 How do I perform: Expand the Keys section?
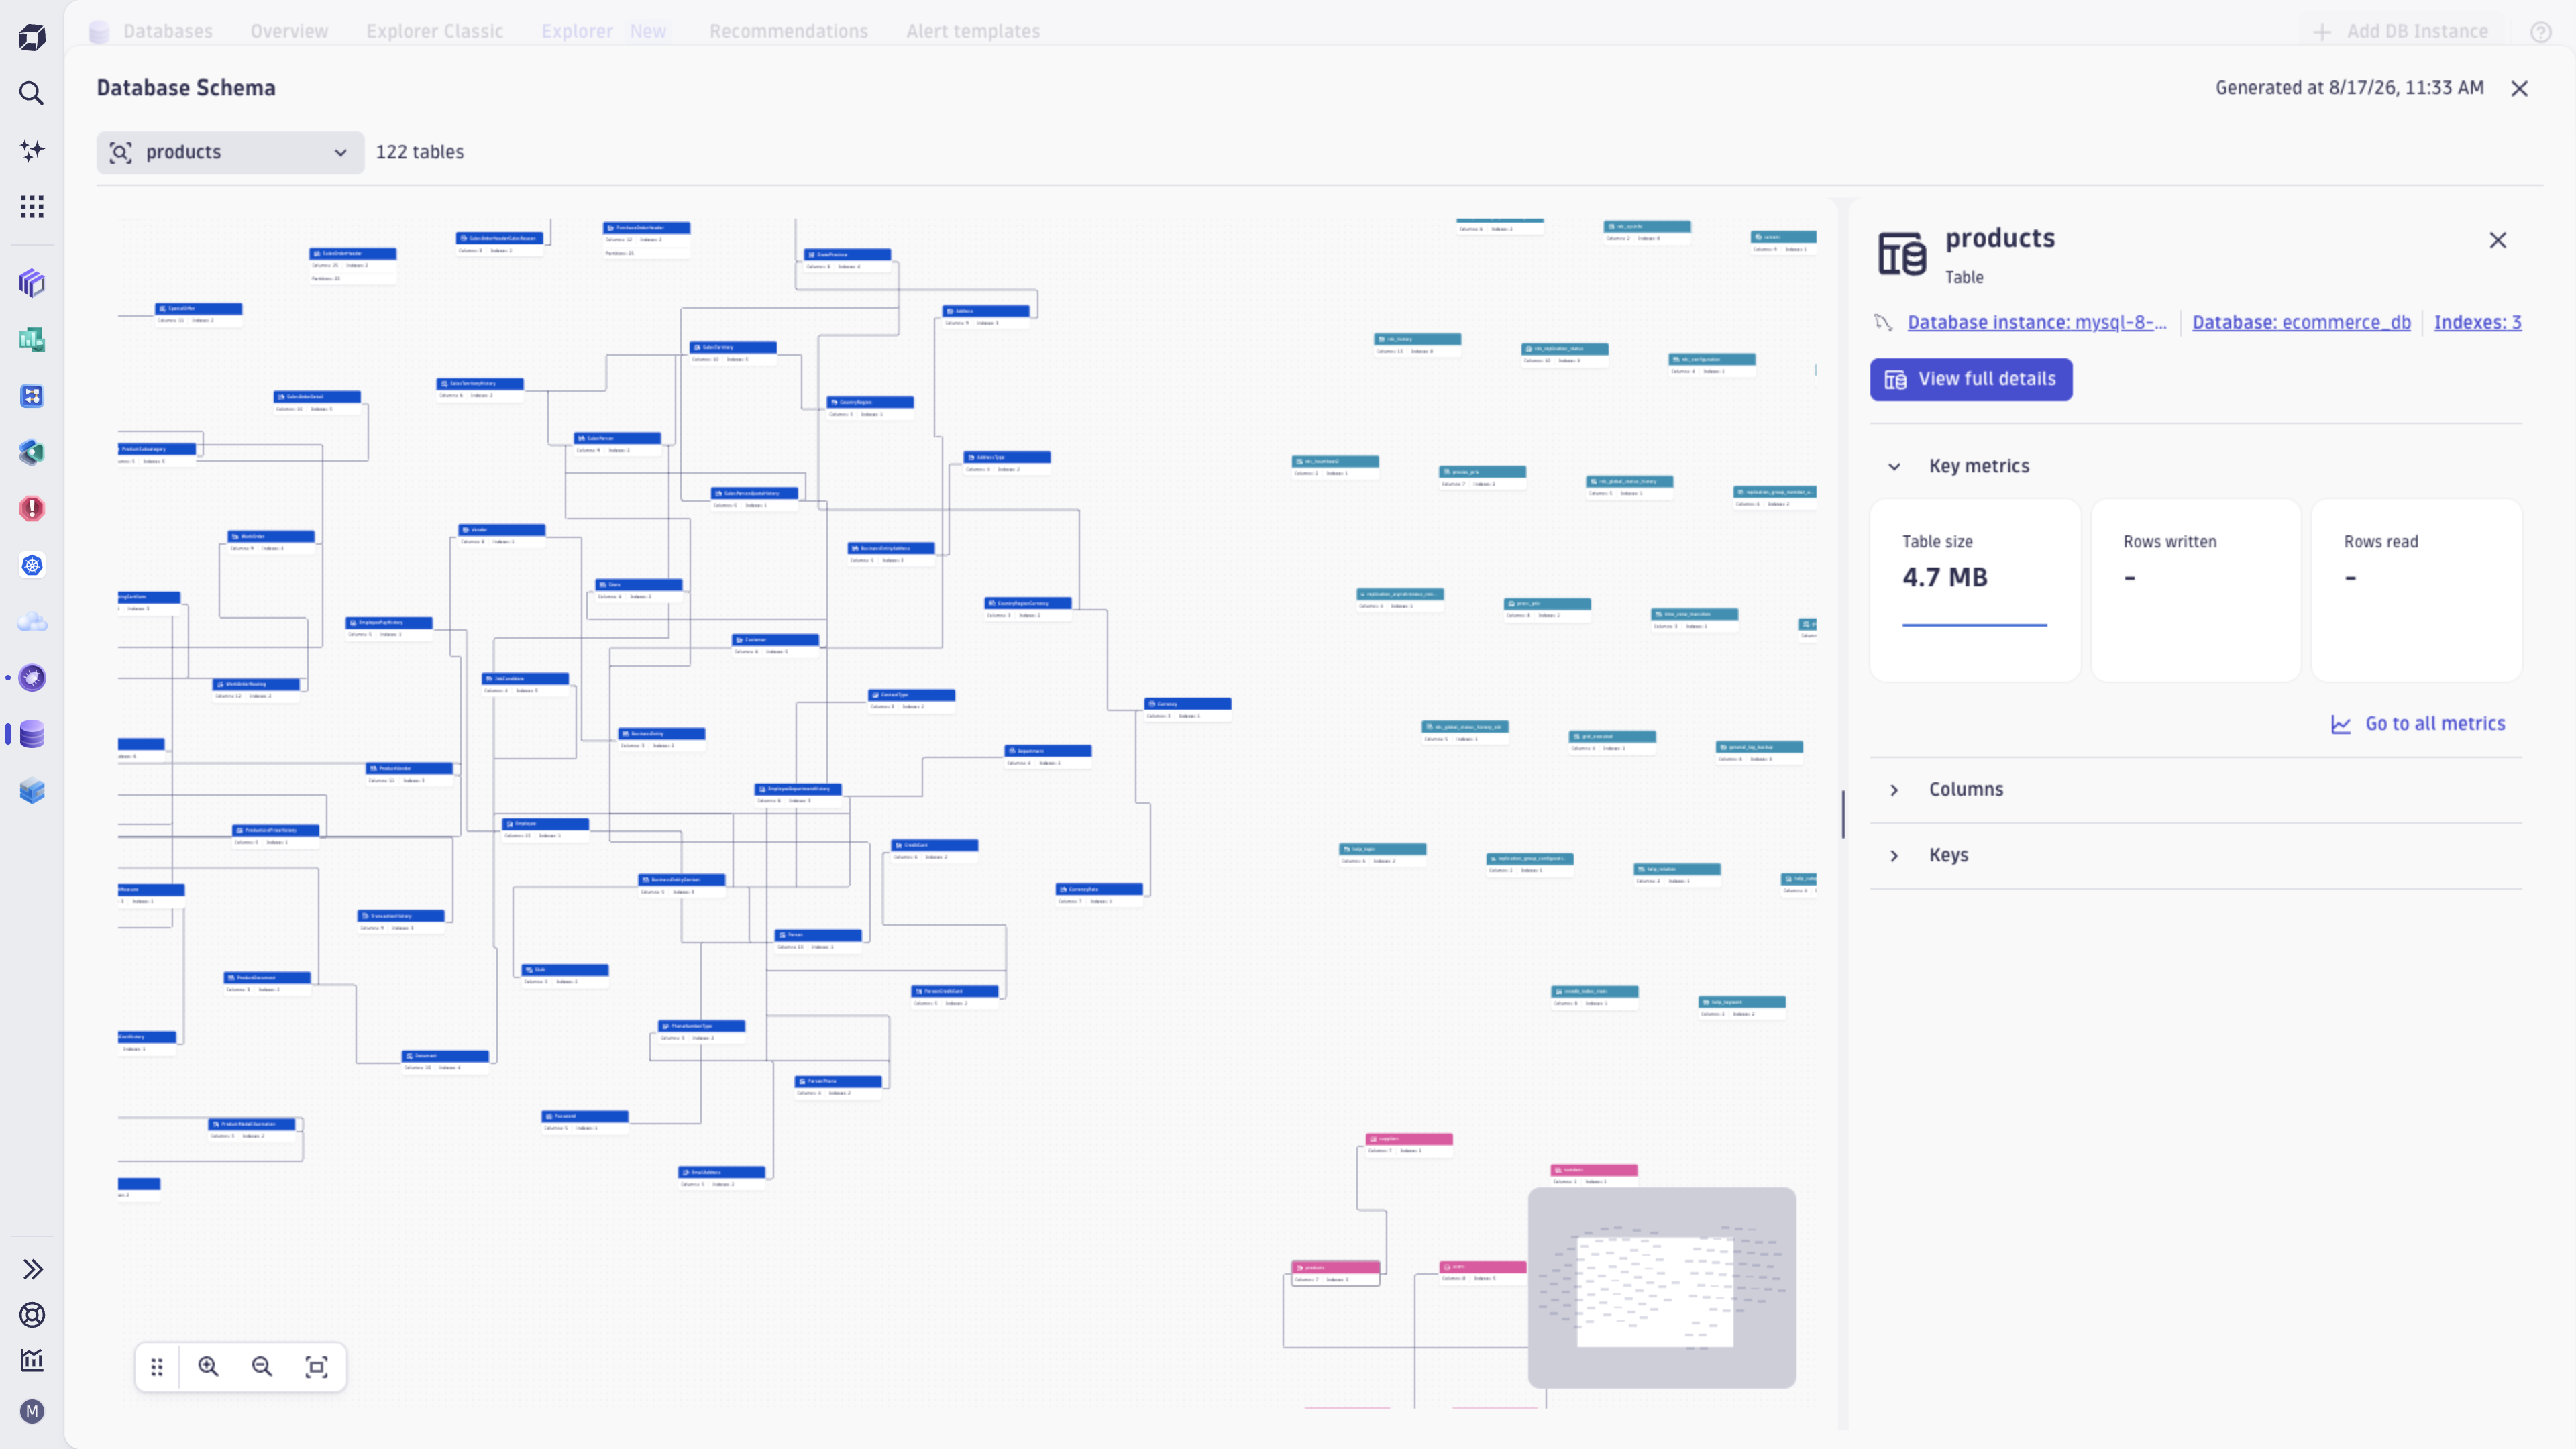tap(1894, 856)
